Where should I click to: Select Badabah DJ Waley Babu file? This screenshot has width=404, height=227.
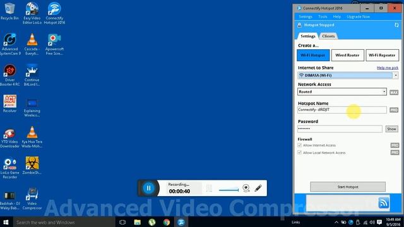pyautogui.click(x=10, y=201)
